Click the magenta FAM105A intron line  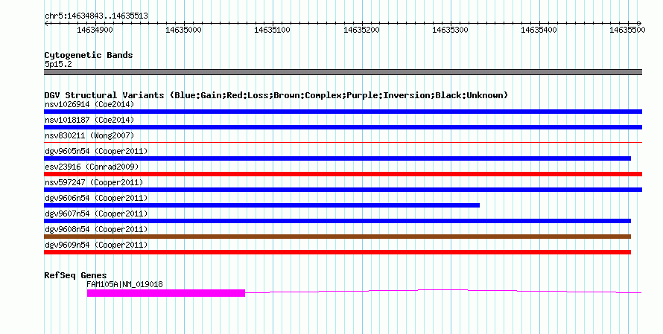[443, 291]
